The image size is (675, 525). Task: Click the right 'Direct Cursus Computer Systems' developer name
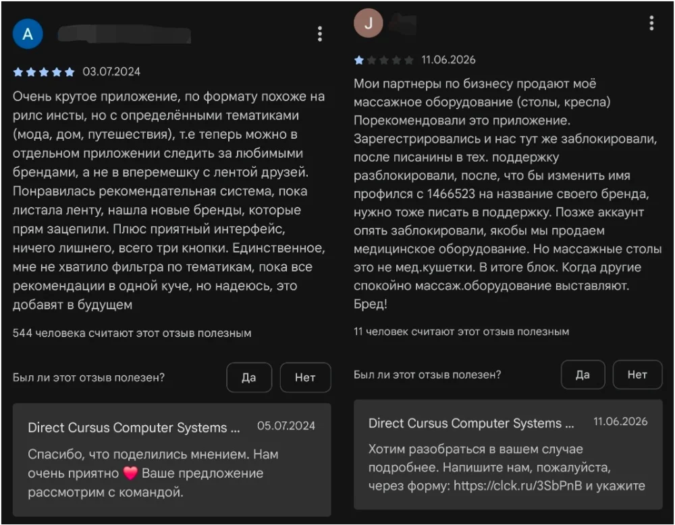471,423
